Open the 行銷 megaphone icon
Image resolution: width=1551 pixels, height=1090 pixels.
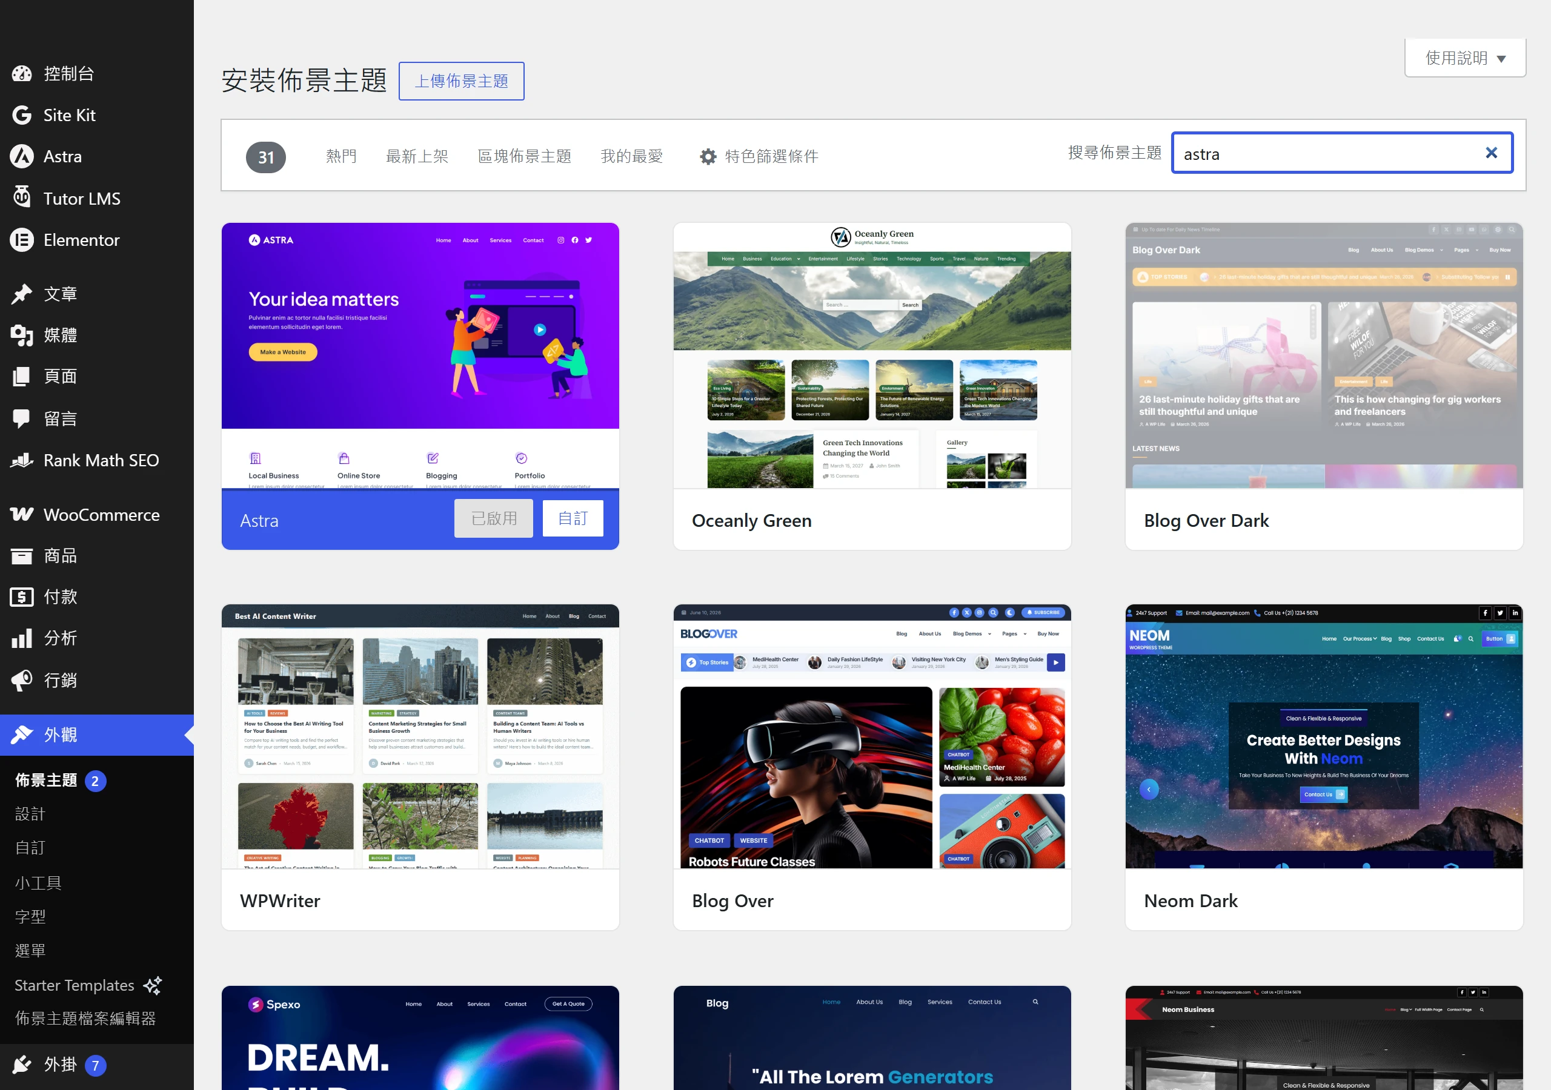click(22, 680)
